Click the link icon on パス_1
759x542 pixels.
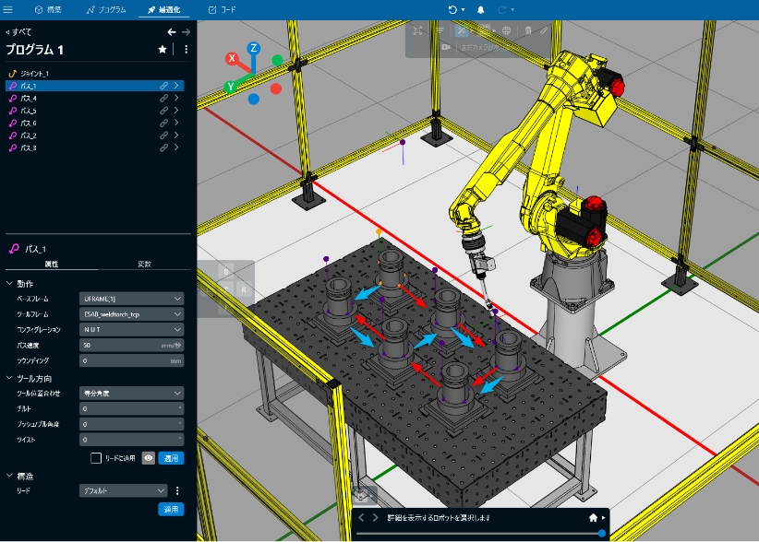tap(164, 86)
